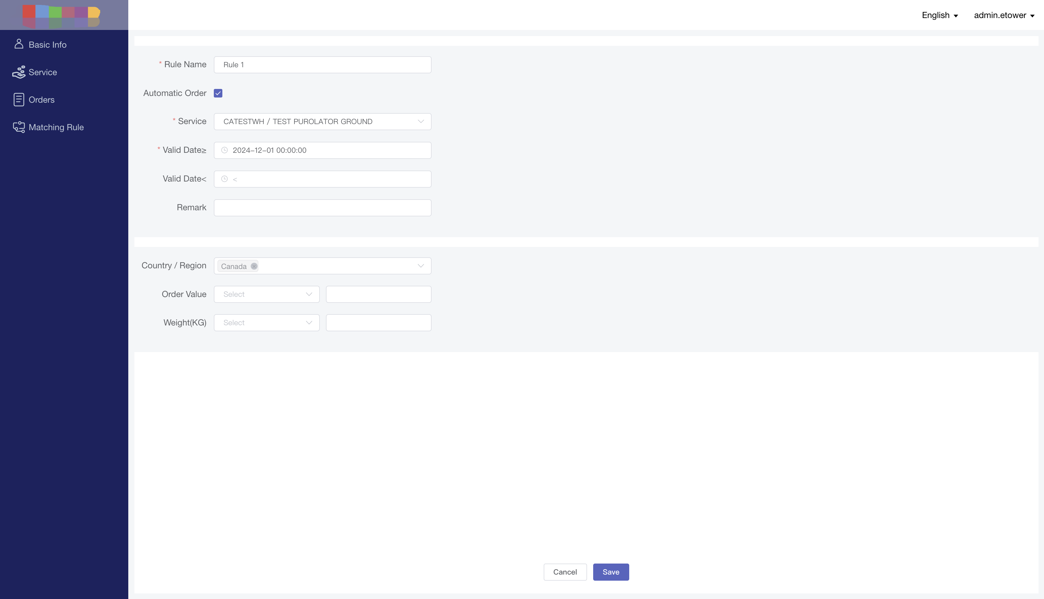Image resolution: width=1044 pixels, height=599 pixels.
Task: Go to Orders in the sidebar
Action: tap(41, 100)
